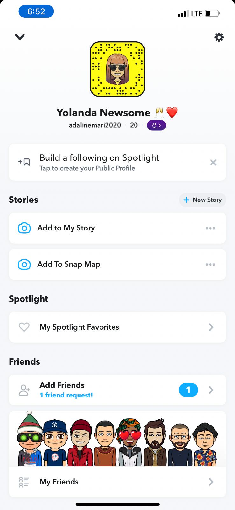
Task: Tap the friends Bitmoji banner
Action: tap(117, 440)
